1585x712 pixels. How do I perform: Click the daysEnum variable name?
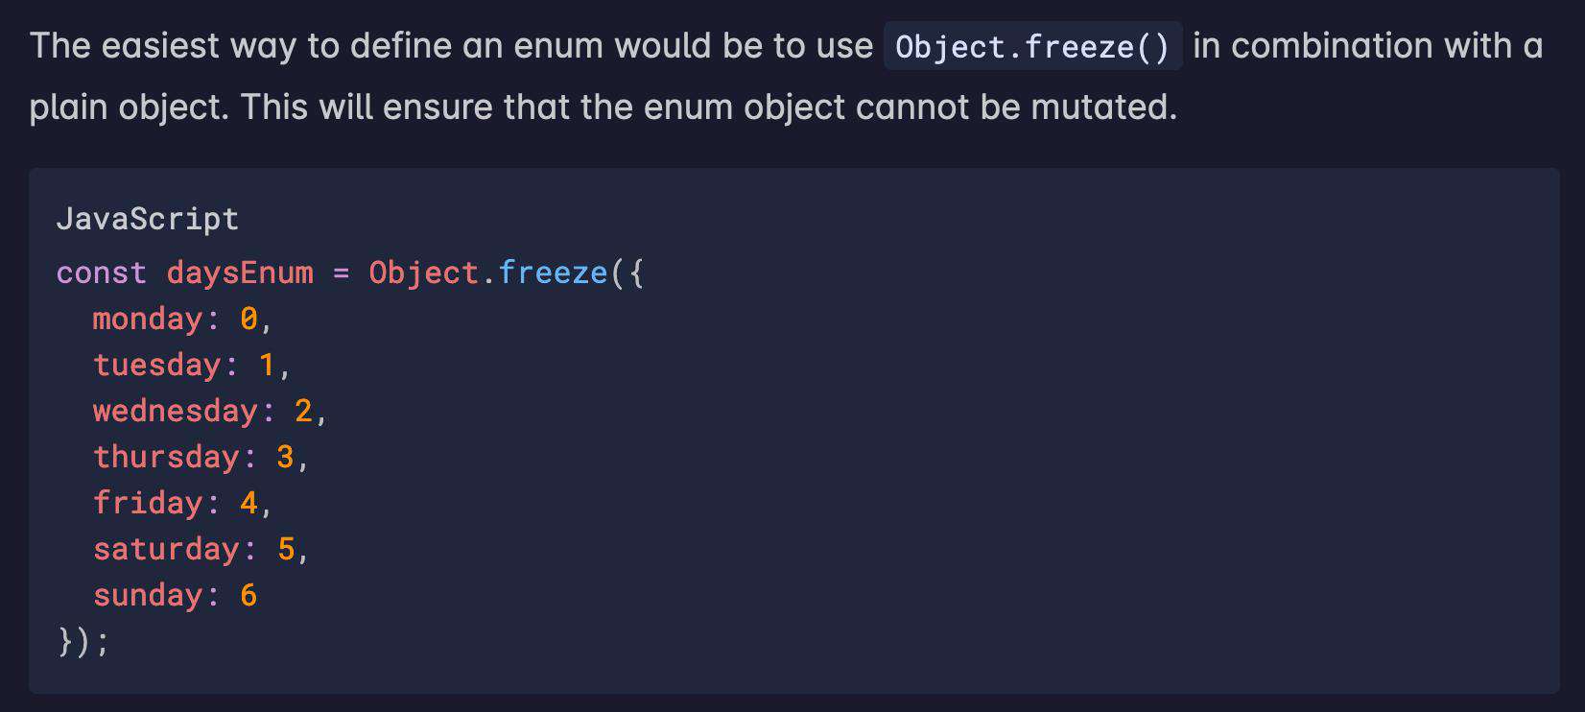click(x=240, y=273)
